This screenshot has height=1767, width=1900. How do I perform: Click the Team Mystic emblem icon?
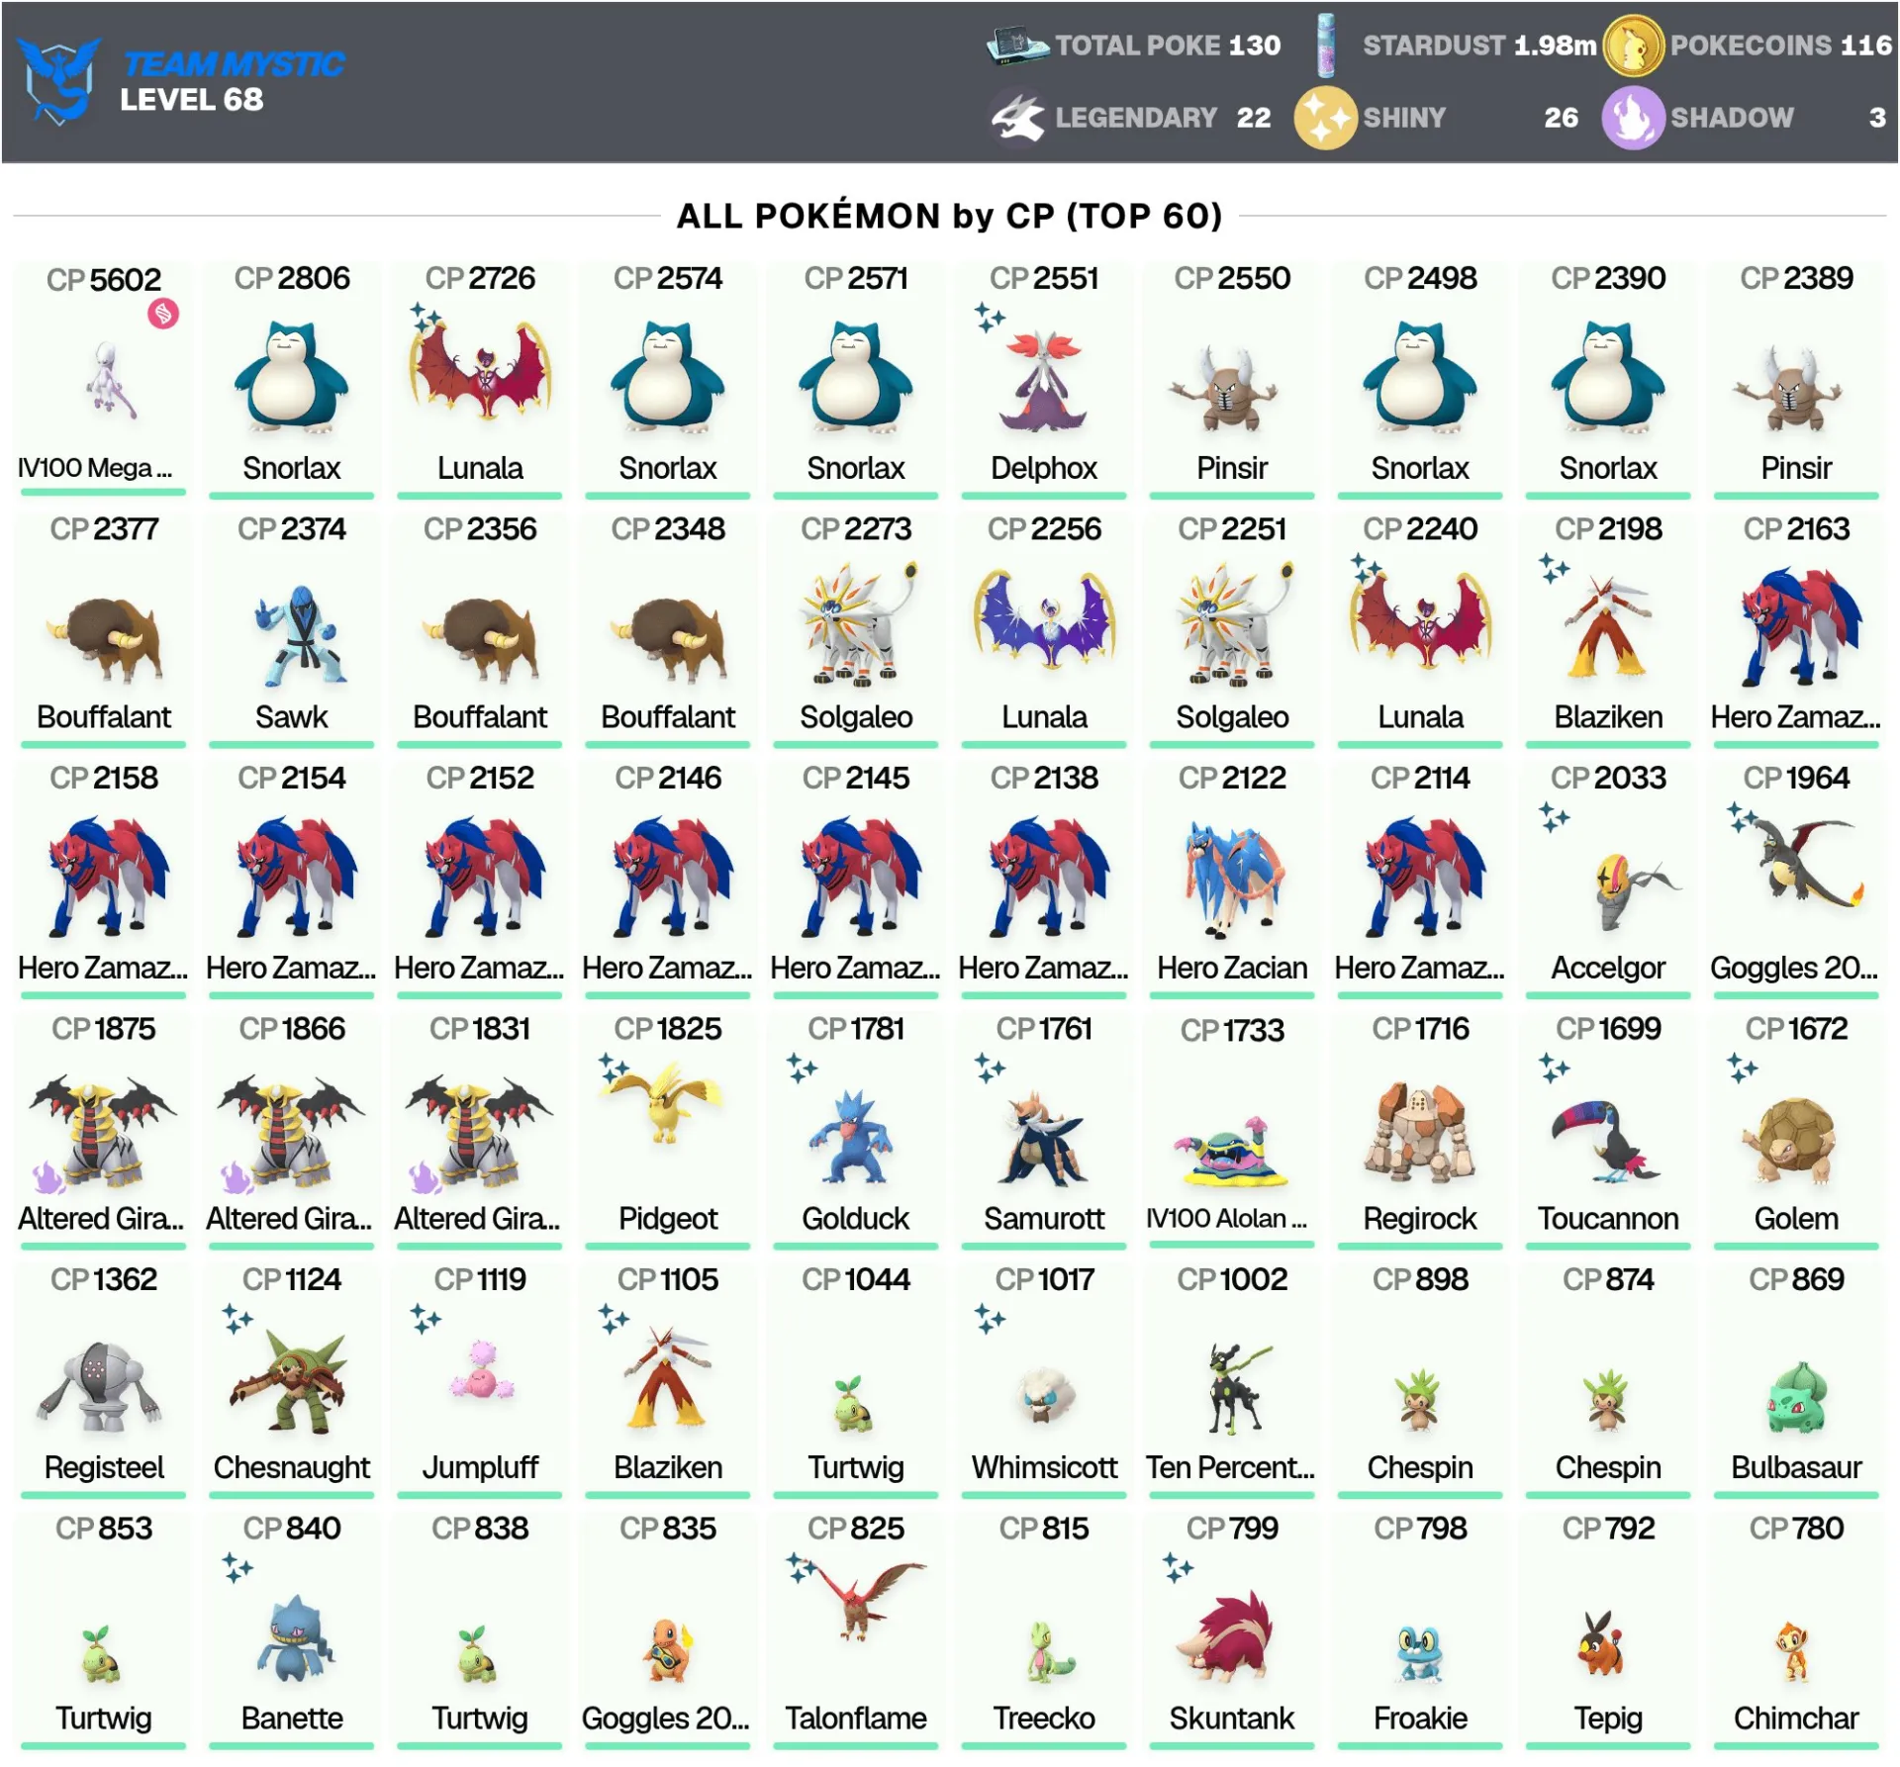[x=59, y=81]
